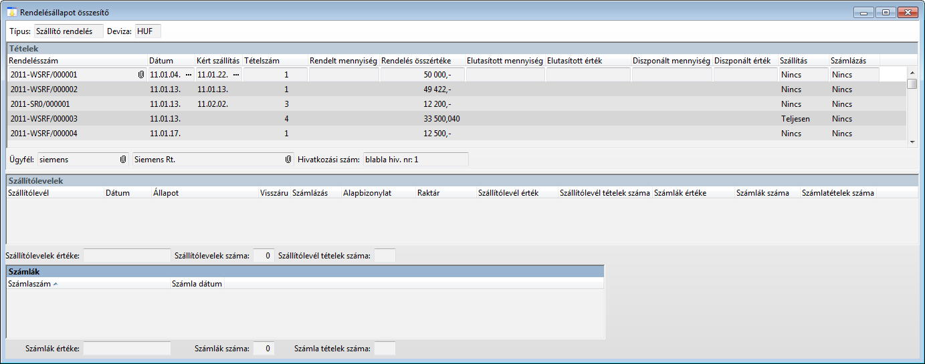Click the Állapot column header in Szállítólevelek

(204, 193)
